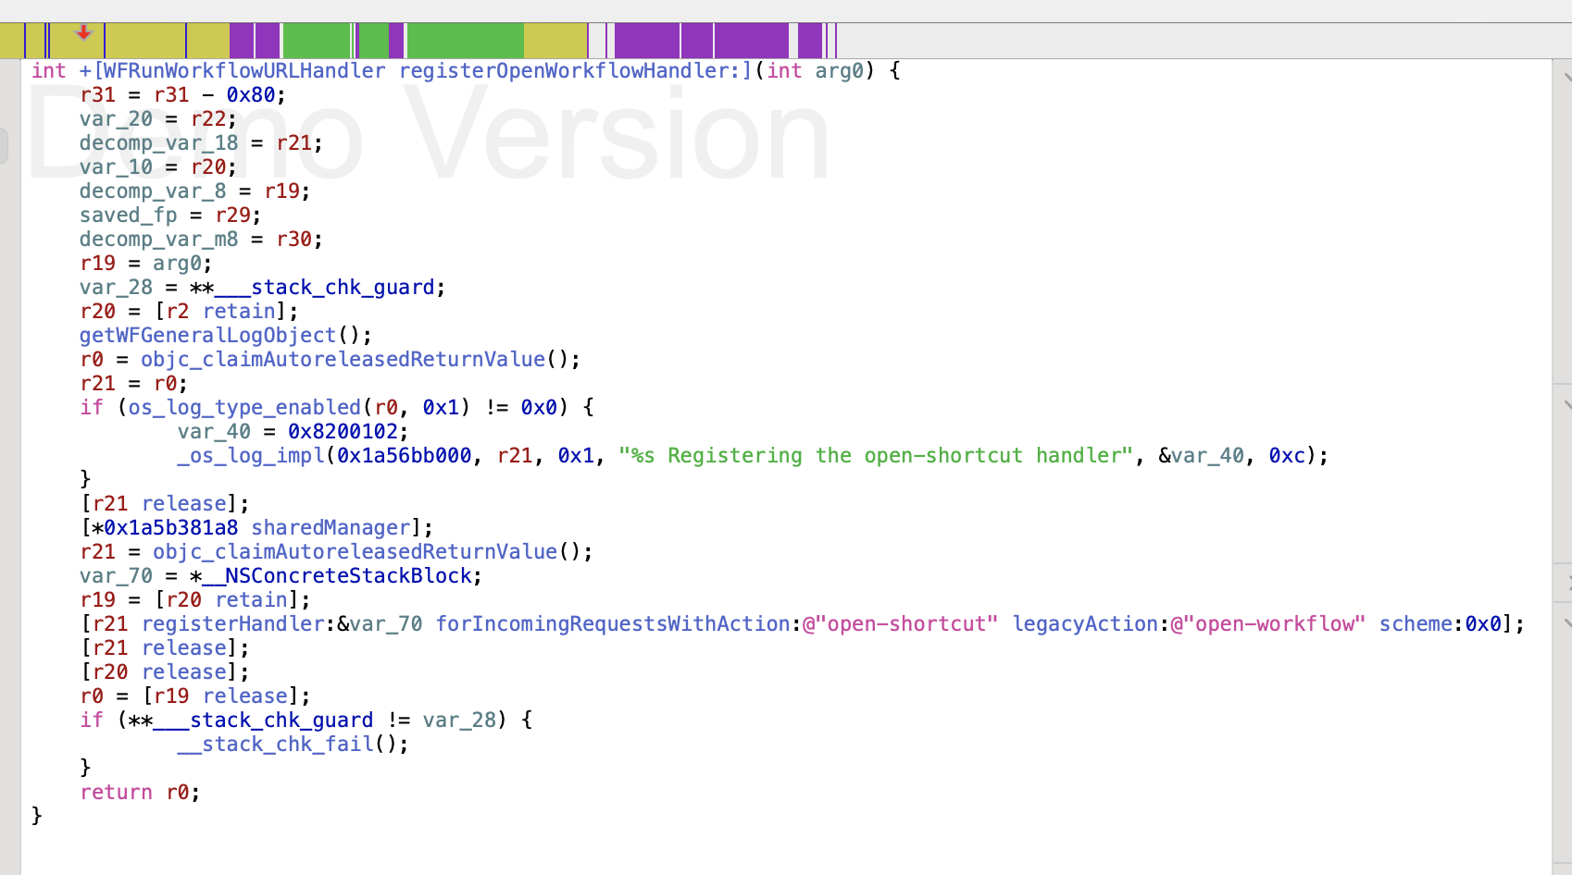Click the 'return r0;' statement
This screenshot has width=1572, height=875.
140,793
